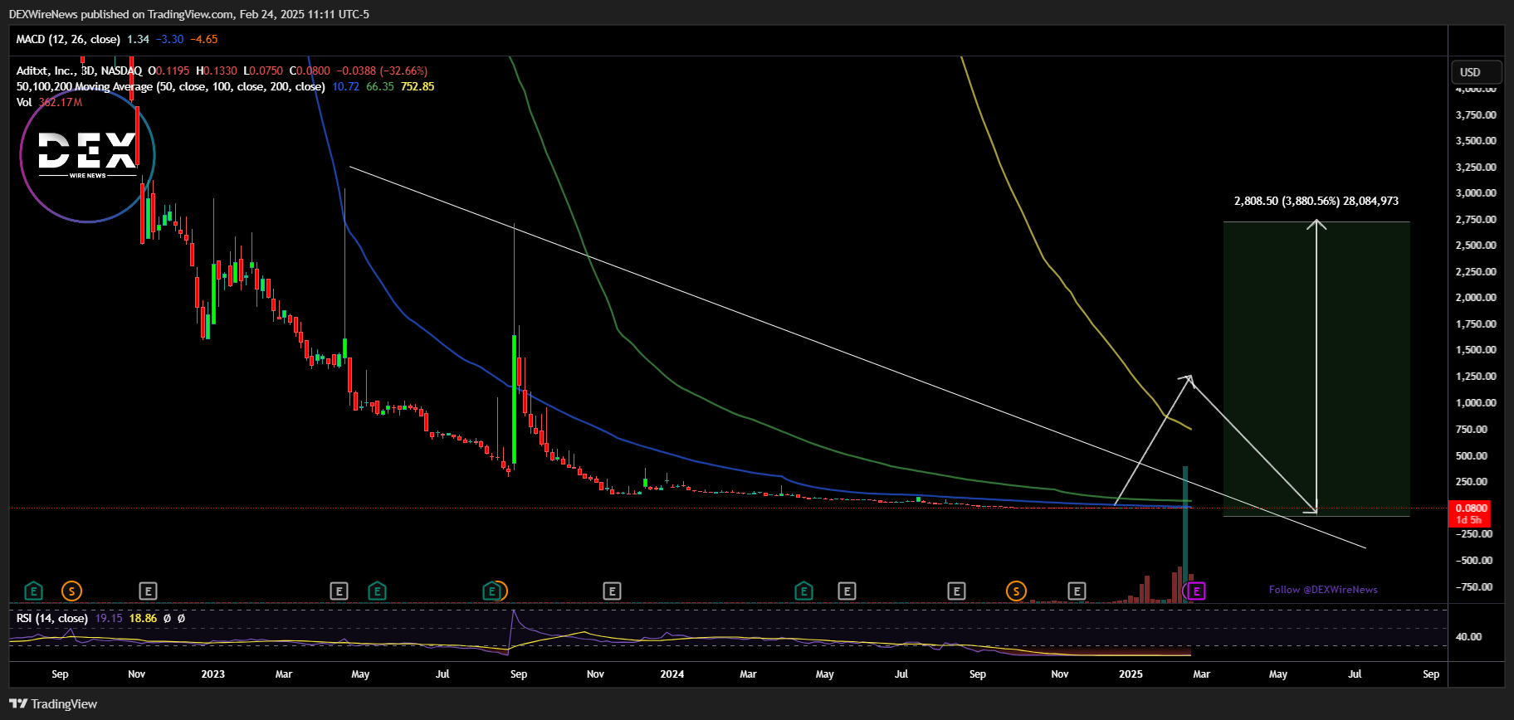The height and width of the screenshot is (720, 1514).
Task: Click the purple upcoming earnings marker
Action: (1196, 591)
